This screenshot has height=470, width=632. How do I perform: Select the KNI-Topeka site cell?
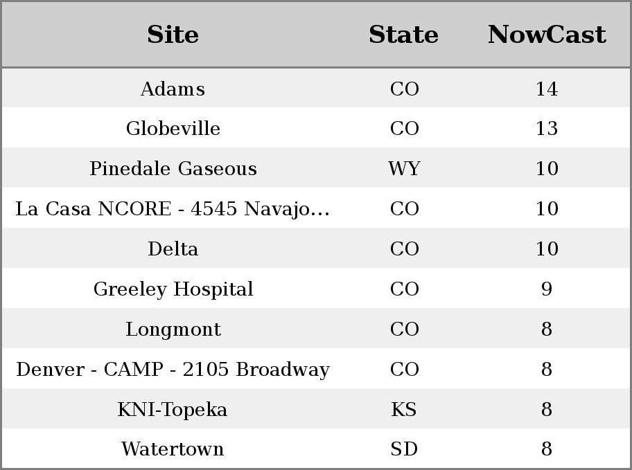click(173, 409)
